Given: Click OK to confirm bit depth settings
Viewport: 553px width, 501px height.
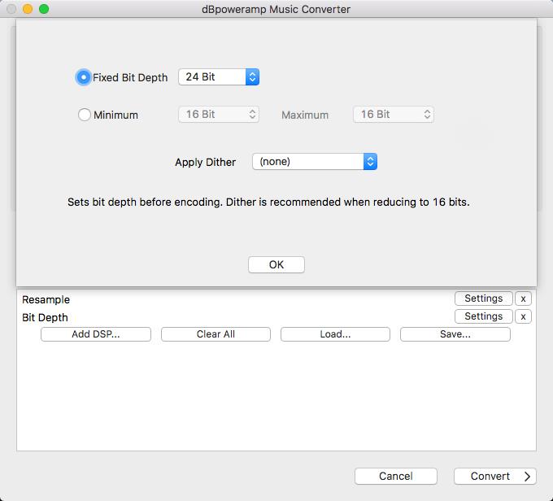Looking at the screenshot, I should tap(276, 264).
